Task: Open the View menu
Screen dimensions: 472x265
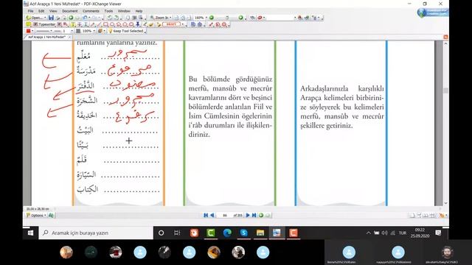Action: pyautogui.click(x=53, y=11)
